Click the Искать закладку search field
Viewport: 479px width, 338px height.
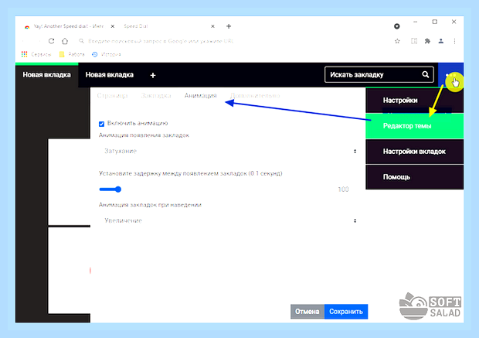379,74
